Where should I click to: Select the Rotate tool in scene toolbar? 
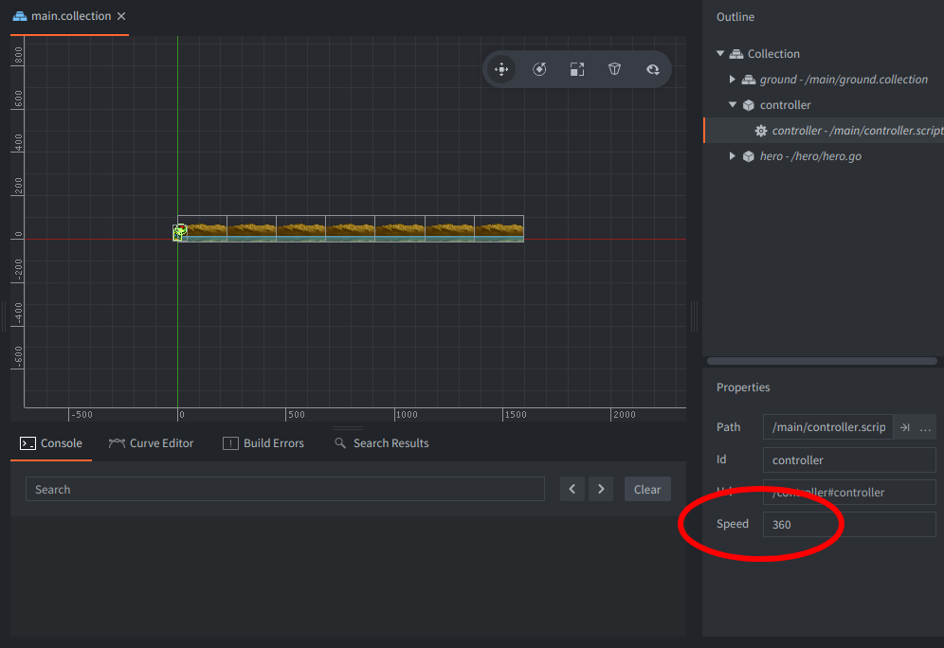click(x=539, y=69)
